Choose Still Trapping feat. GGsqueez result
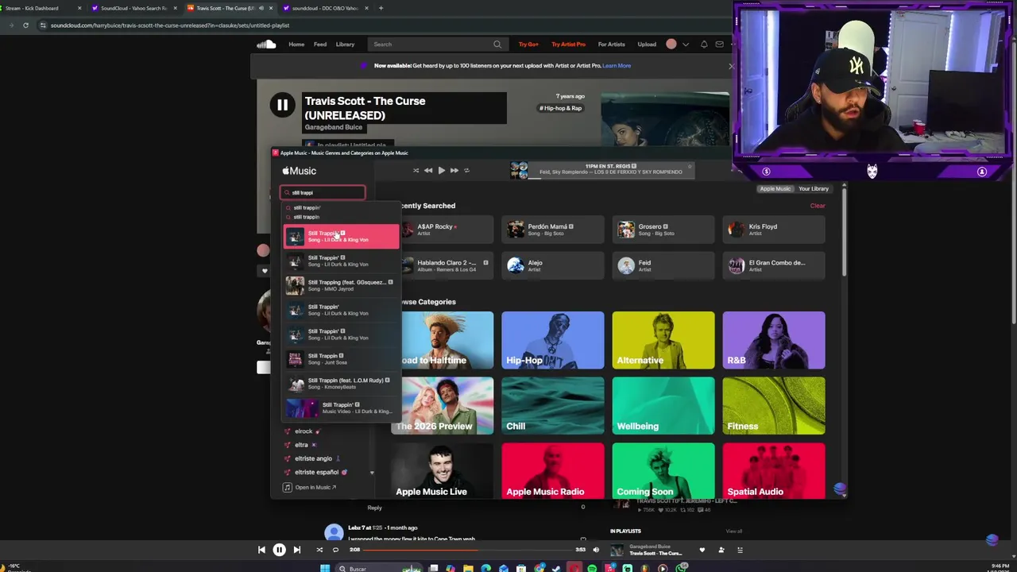 (x=342, y=285)
